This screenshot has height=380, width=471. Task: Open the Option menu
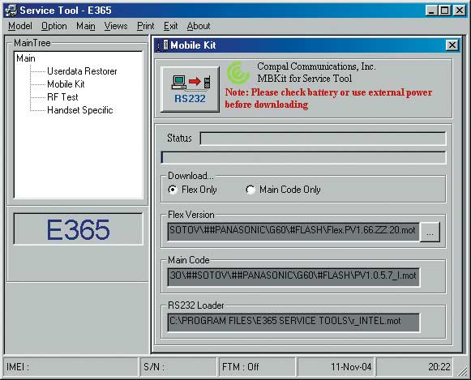[54, 26]
